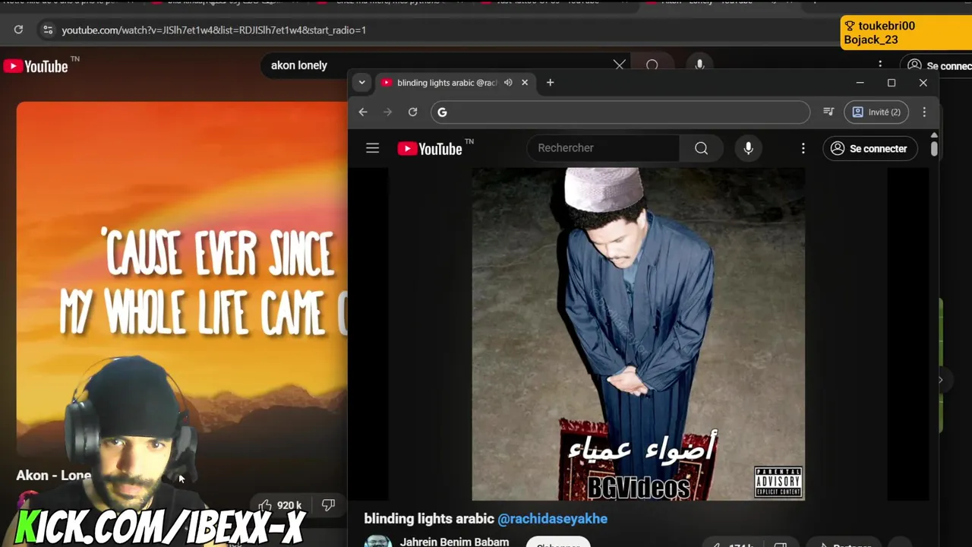Start voice search in background YouTube
This screenshot has width=972, height=547.
[x=699, y=65]
